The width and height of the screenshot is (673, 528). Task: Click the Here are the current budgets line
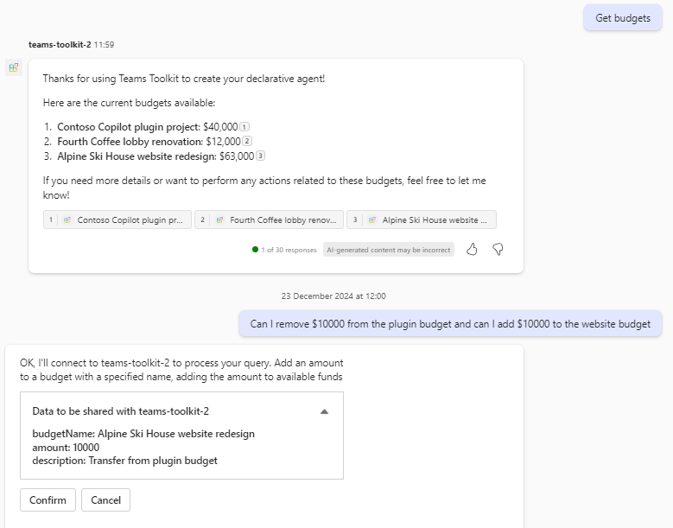pyautogui.click(x=129, y=103)
